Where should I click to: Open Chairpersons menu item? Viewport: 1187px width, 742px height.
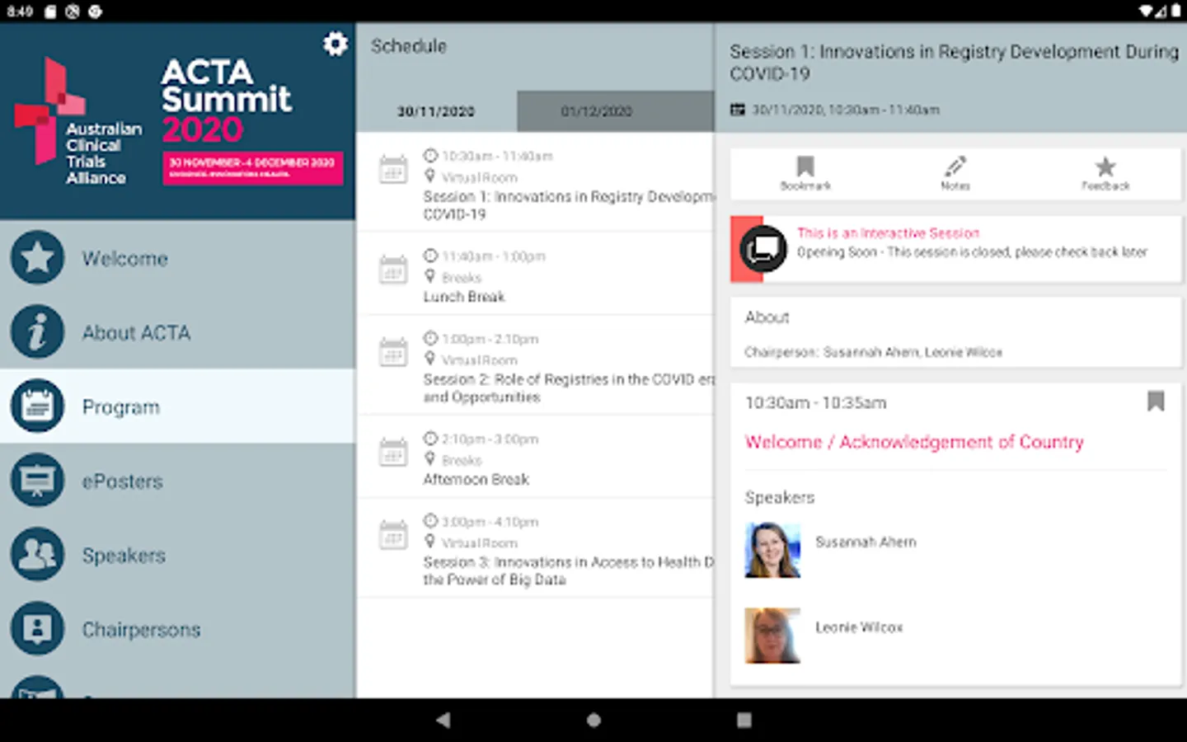(x=177, y=629)
